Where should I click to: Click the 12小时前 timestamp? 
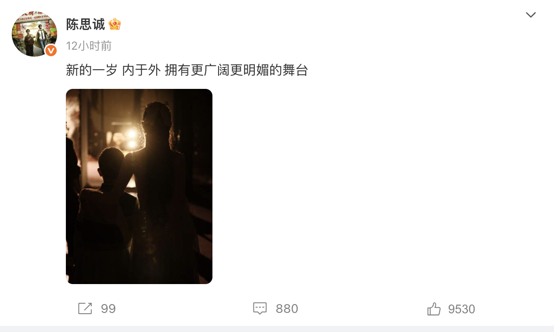(89, 46)
